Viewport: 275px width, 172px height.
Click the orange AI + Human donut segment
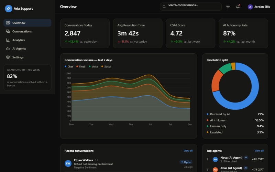pyautogui.click(x=216, y=81)
